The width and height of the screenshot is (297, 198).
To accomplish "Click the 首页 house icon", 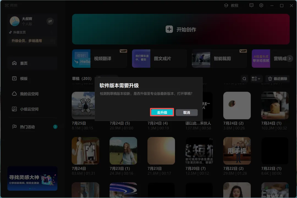I will pyautogui.click(x=14, y=63).
